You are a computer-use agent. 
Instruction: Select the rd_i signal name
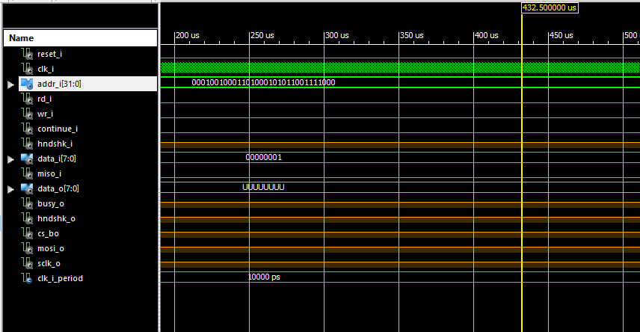click(x=45, y=99)
